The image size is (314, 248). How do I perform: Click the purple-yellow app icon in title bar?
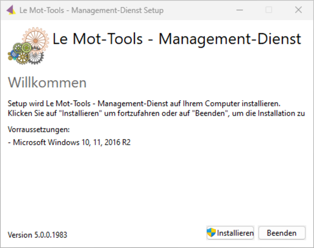tap(11, 10)
